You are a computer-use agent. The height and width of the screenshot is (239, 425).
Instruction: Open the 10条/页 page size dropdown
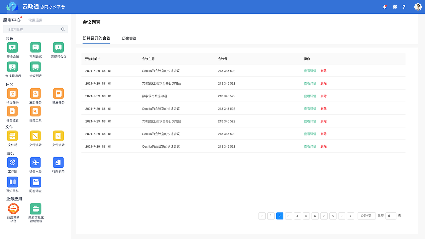point(367,216)
